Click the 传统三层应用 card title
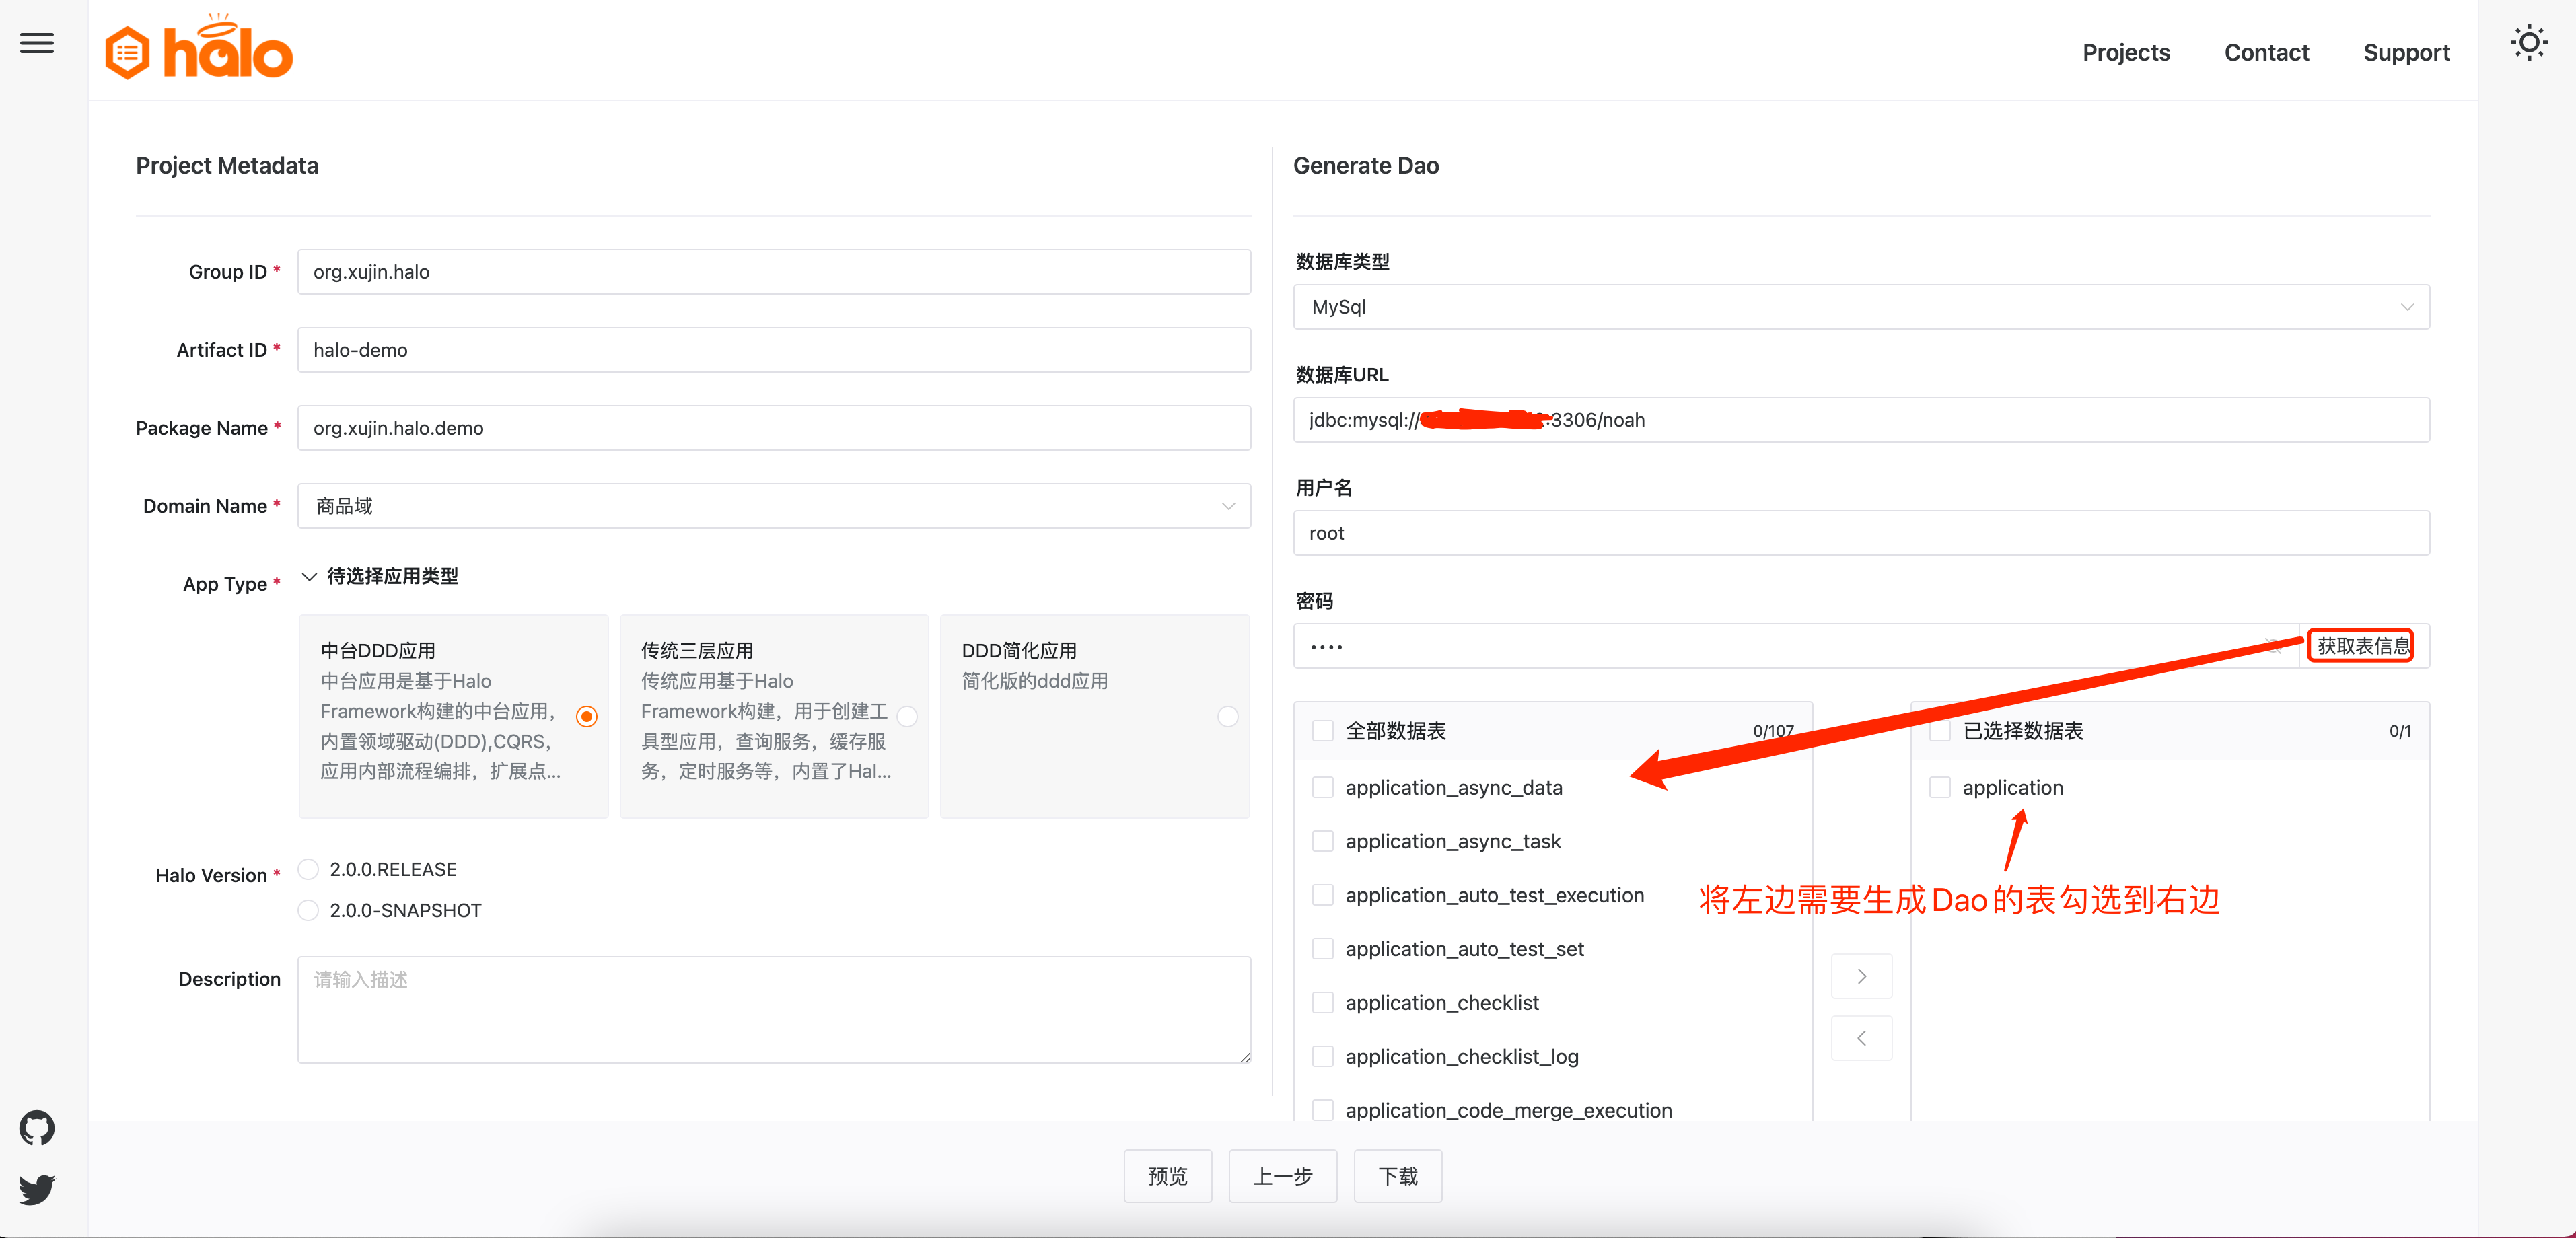Viewport: 2576px width, 1238px height. click(697, 651)
